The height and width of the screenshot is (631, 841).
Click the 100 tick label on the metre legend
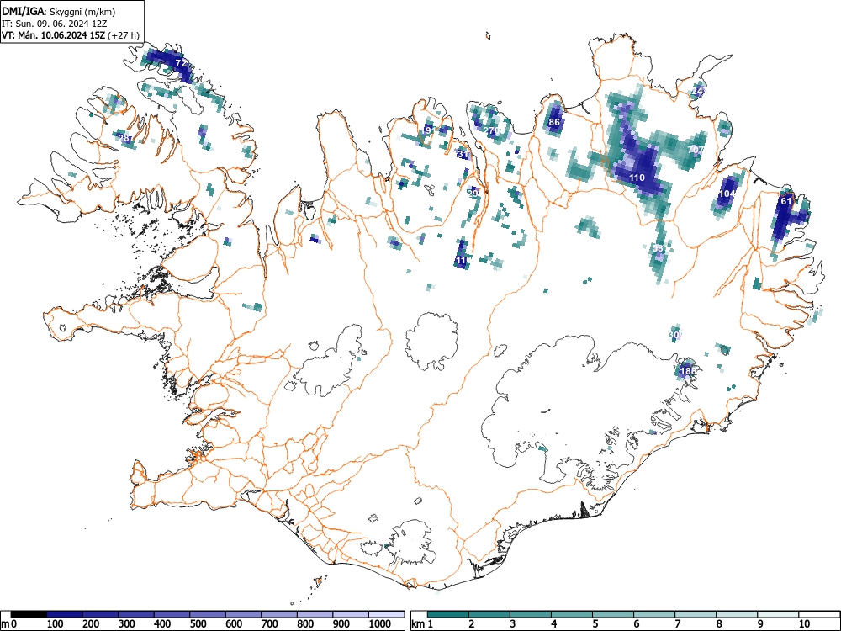[56, 623]
